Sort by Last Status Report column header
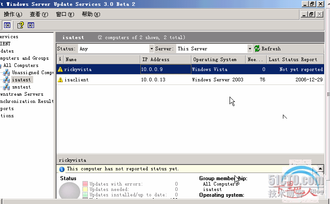The image size is (330, 204). point(295,59)
